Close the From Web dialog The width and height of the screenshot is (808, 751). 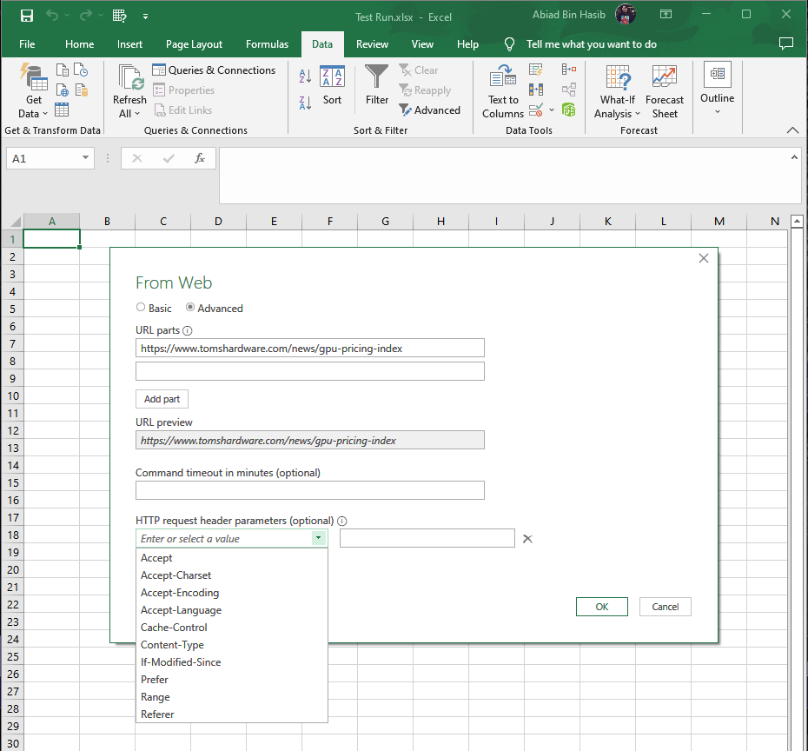pyautogui.click(x=704, y=258)
